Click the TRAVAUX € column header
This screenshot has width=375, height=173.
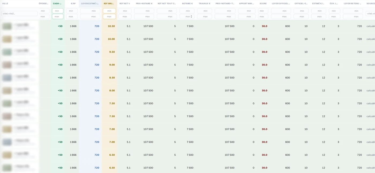(x=204, y=3)
